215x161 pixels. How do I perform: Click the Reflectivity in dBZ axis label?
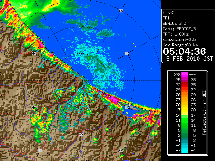click(204, 113)
